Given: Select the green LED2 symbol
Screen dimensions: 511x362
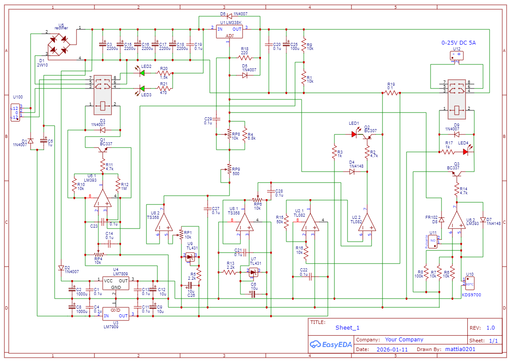Looking at the screenshot, I should (142, 73).
